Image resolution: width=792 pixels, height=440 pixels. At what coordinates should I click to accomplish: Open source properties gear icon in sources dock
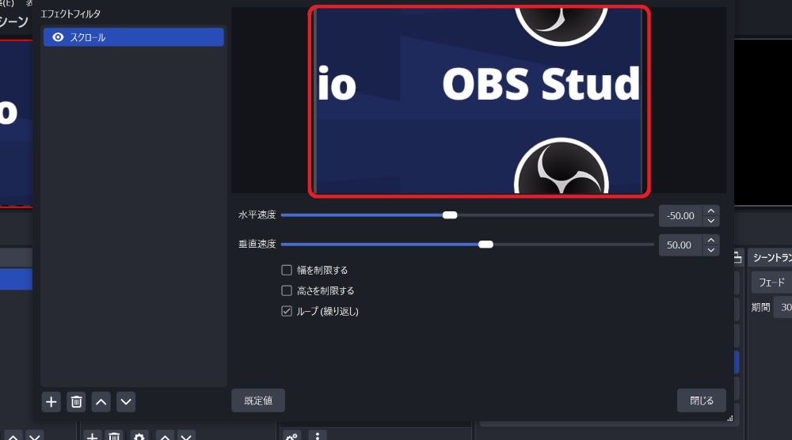139,436
